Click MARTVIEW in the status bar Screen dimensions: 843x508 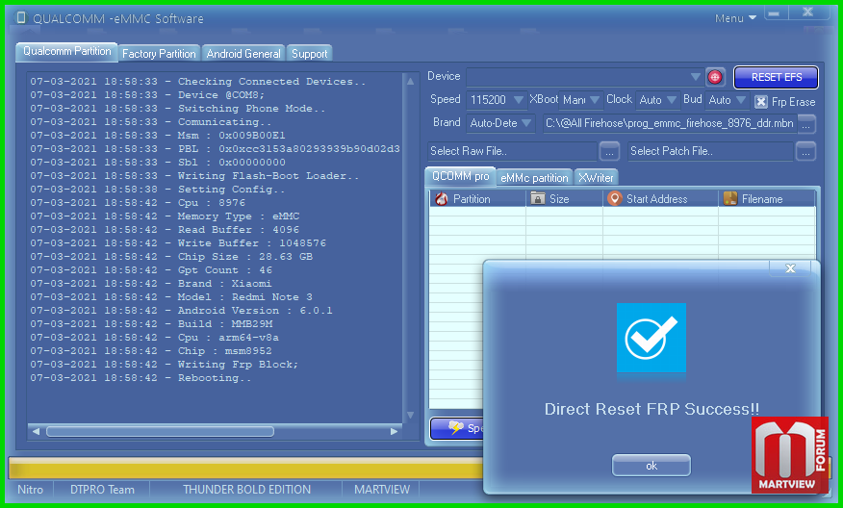pos(382,490)
